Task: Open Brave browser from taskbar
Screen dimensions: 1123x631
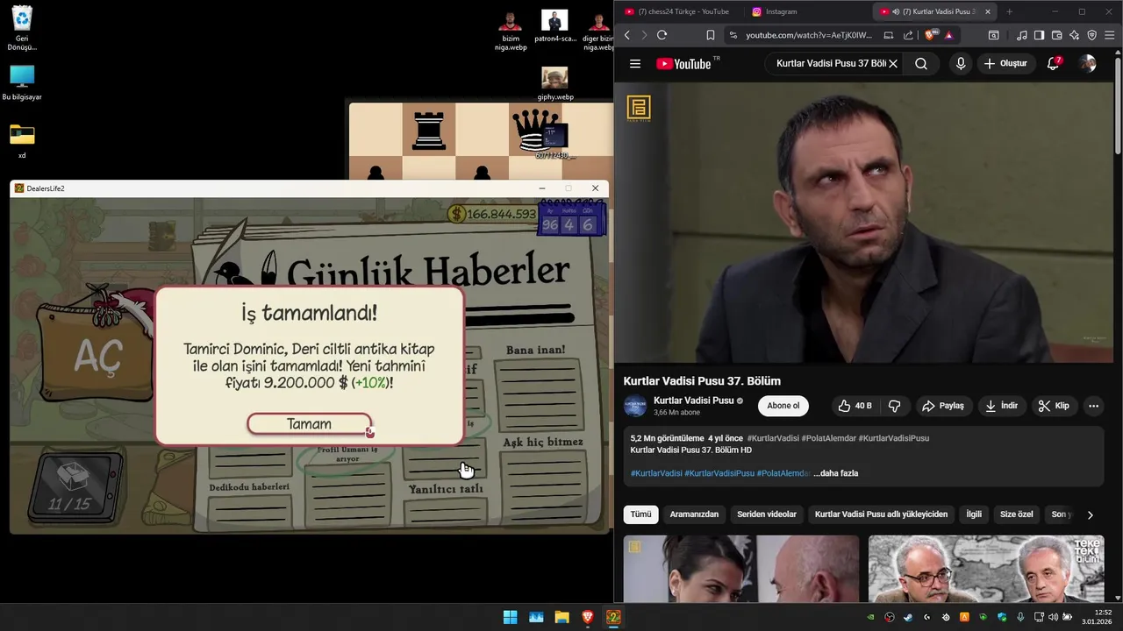Action: 588,617
